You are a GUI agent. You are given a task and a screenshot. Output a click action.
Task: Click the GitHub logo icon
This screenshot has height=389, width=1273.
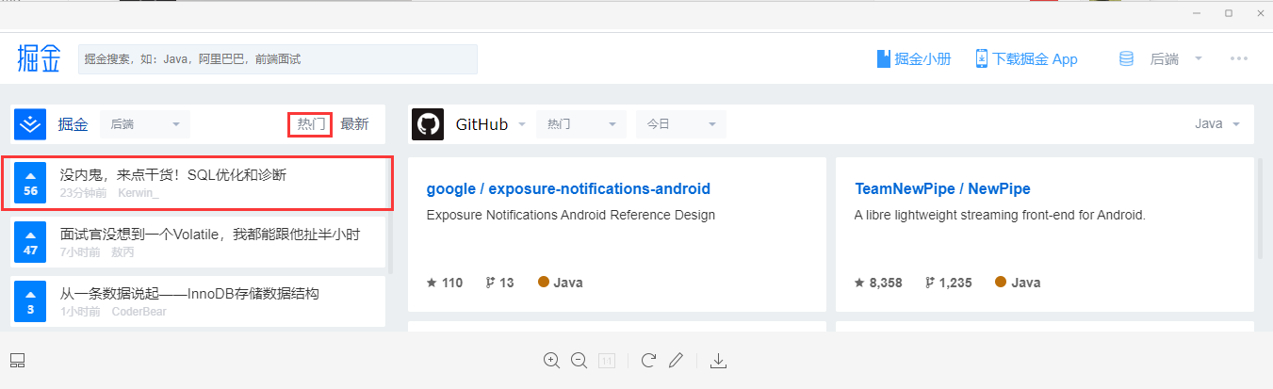click(428, 124)
